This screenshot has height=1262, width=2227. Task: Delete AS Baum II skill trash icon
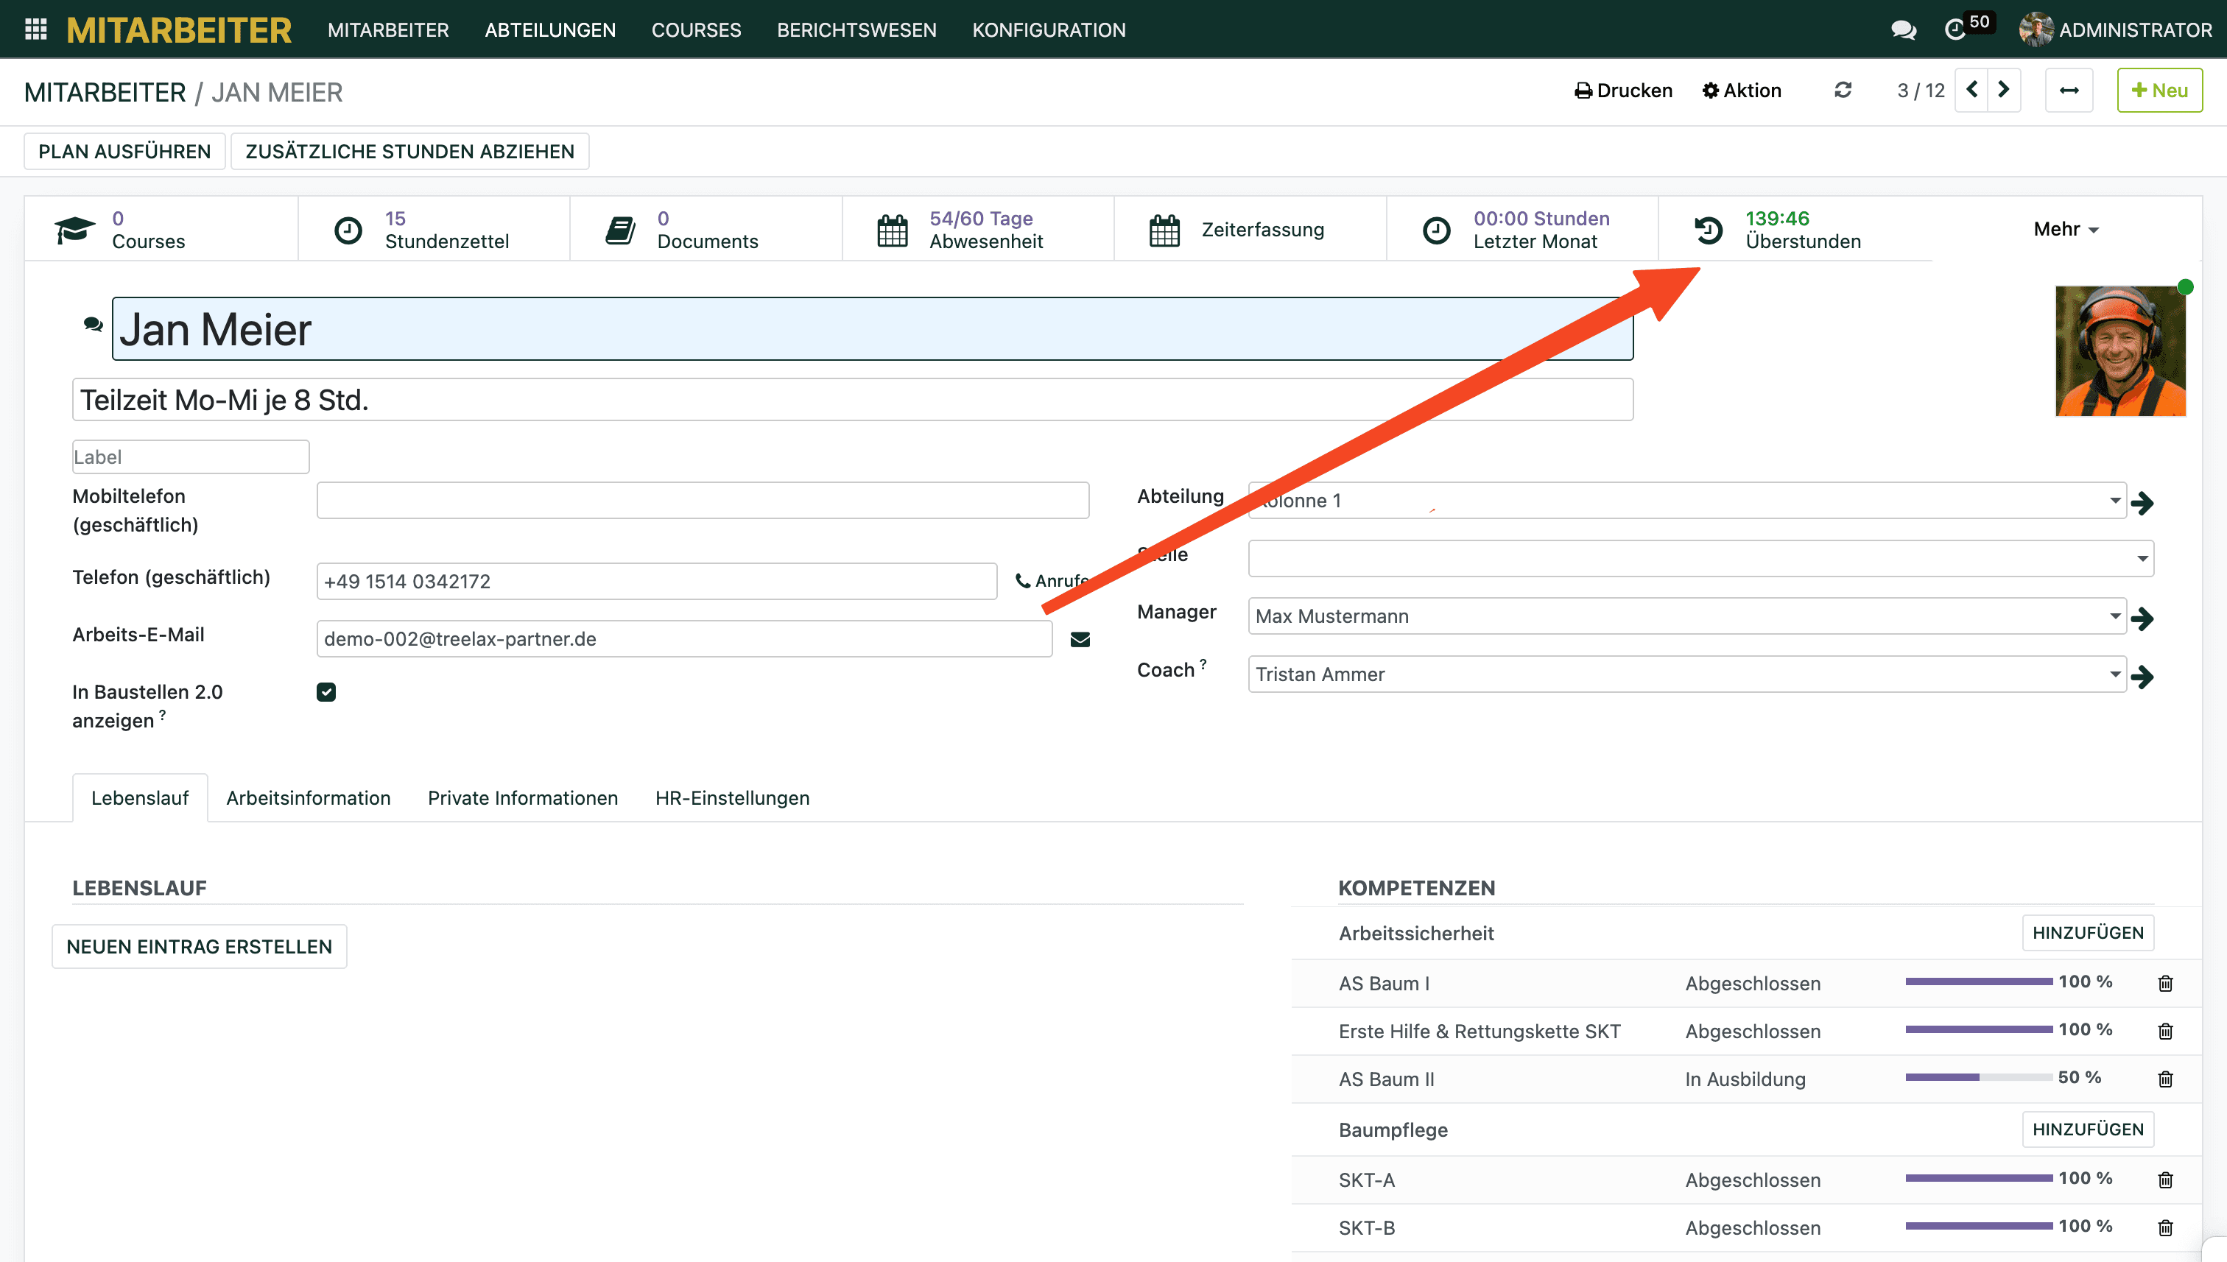[x=2165, y=1079]
